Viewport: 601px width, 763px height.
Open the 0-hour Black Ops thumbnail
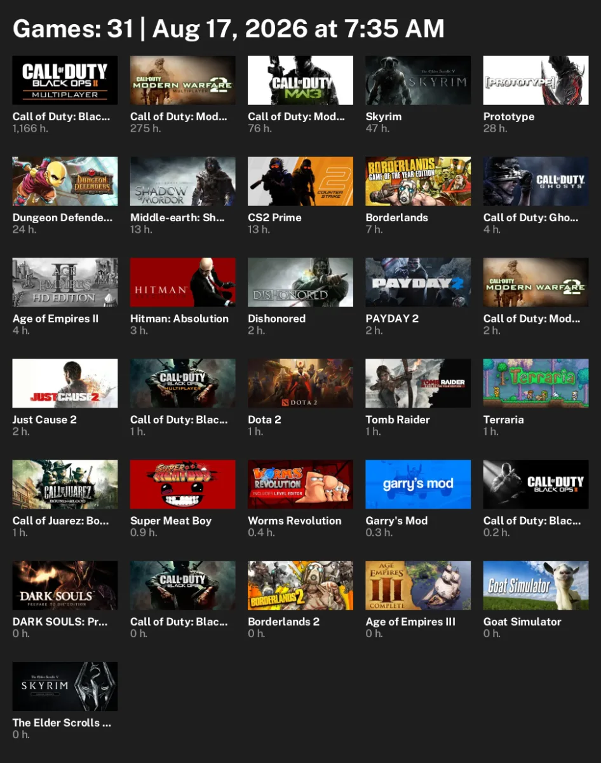pyautogui.click(x=183, y=586)
